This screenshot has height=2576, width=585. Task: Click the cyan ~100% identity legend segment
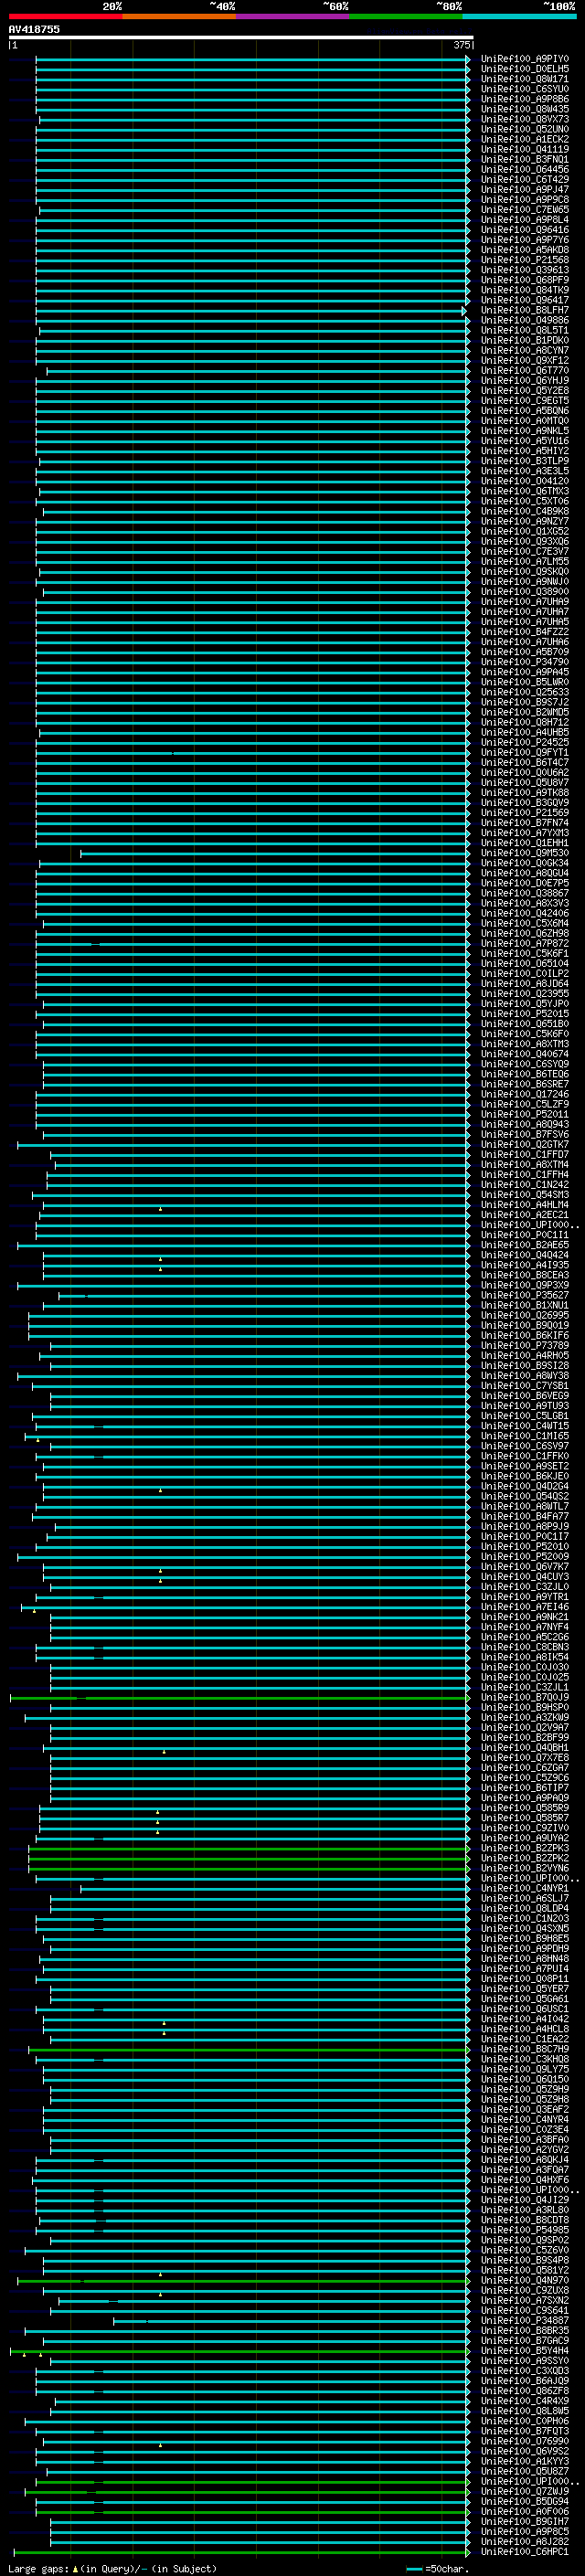519,16
